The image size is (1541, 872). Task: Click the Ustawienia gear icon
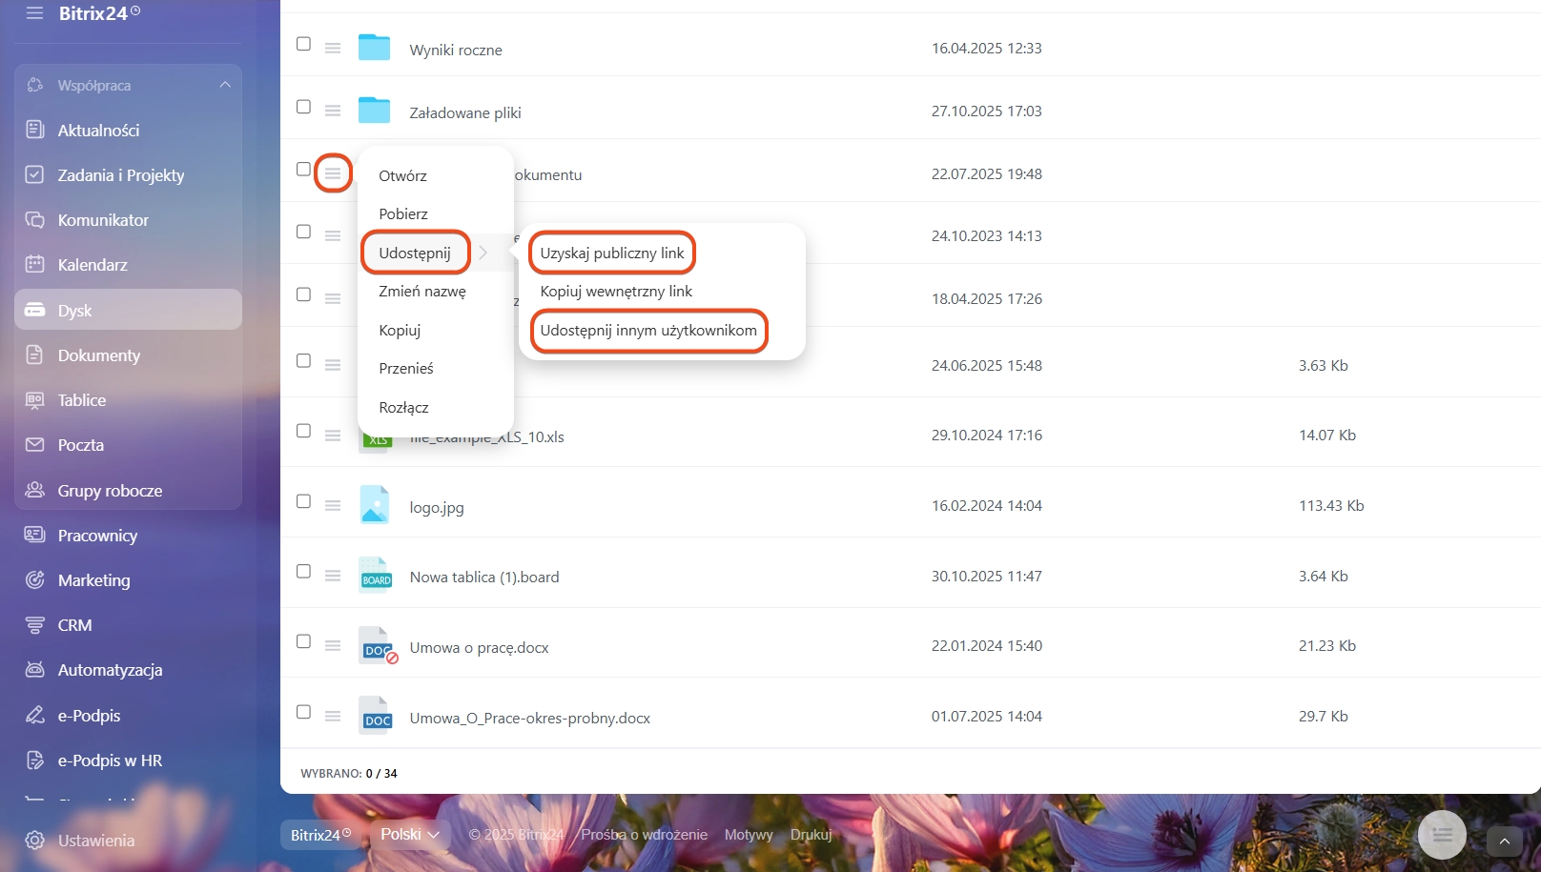[x=35, y=841]
